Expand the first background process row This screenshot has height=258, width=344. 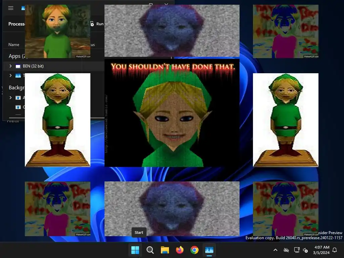(x=10, y=98)
